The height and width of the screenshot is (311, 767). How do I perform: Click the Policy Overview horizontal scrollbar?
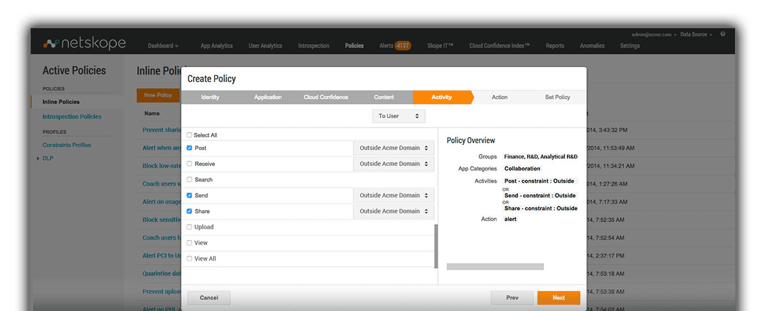click(x=495, y=266)
